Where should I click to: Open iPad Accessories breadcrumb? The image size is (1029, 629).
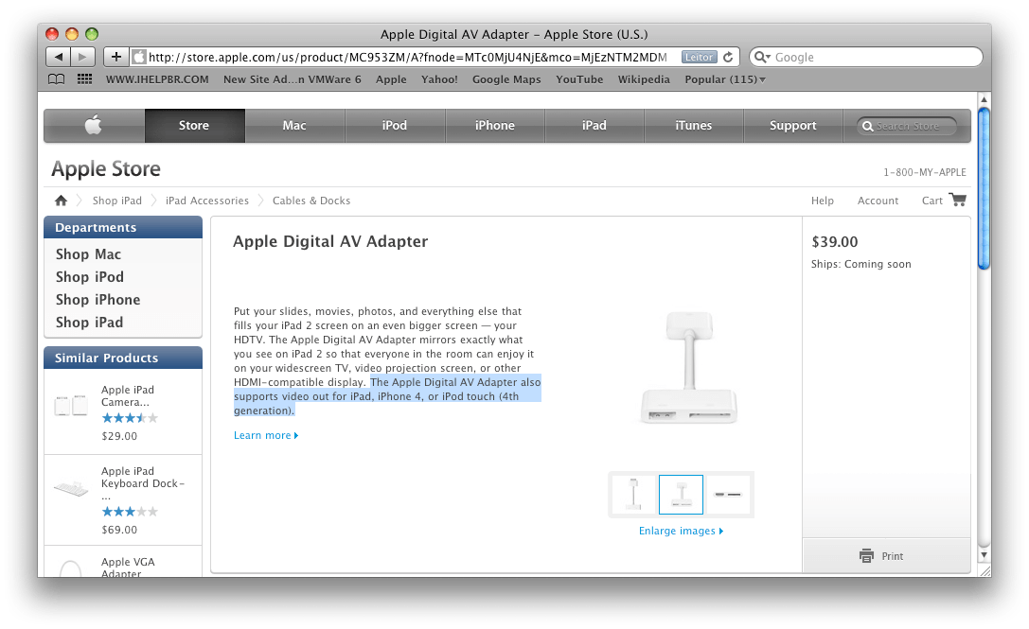tap(207, 201)
